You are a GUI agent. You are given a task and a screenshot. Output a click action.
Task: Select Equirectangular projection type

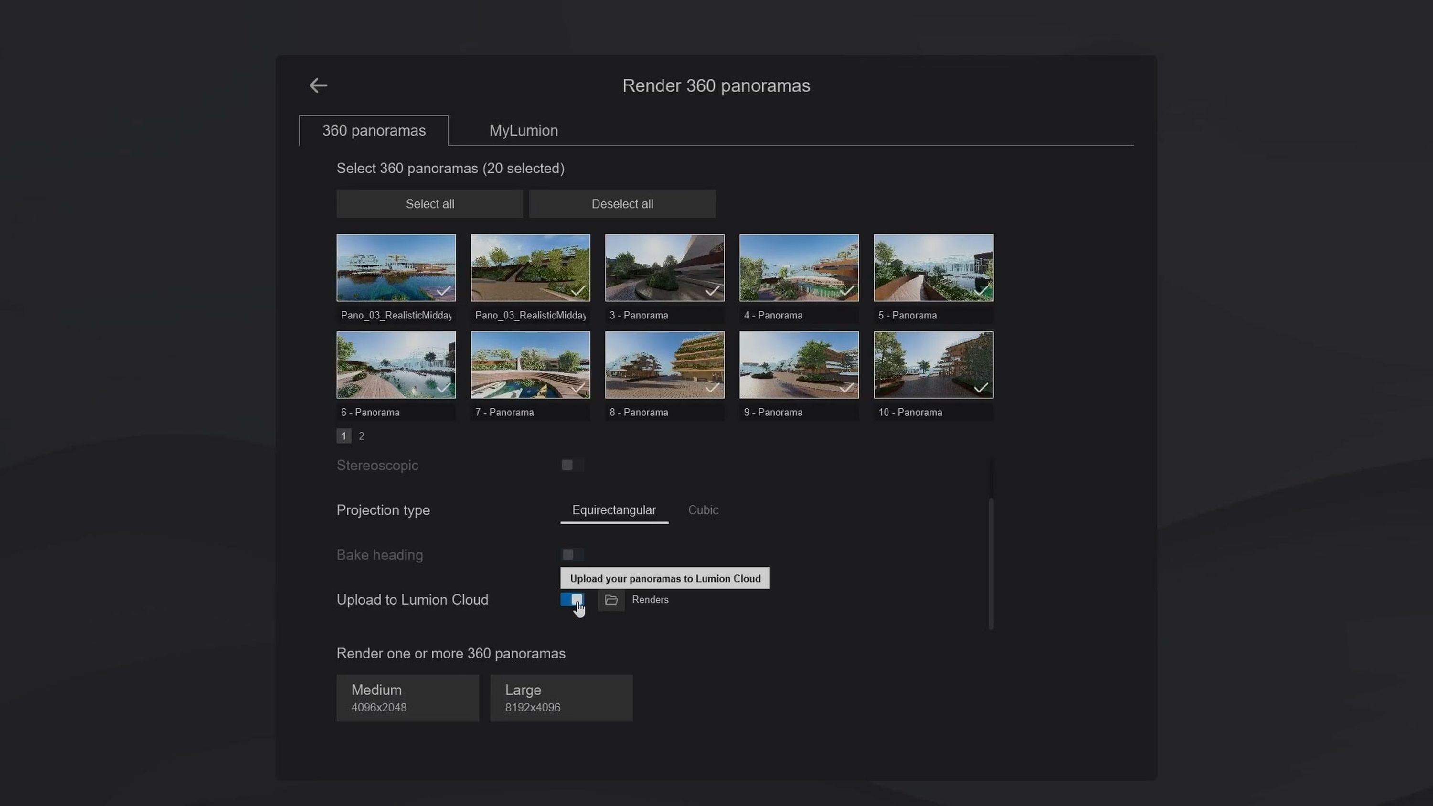point(614,510)
